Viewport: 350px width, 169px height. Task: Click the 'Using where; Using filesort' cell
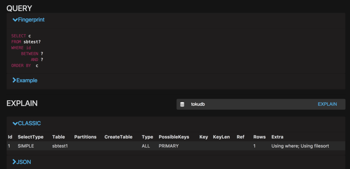pyautogui.click(x=300, y=146)
